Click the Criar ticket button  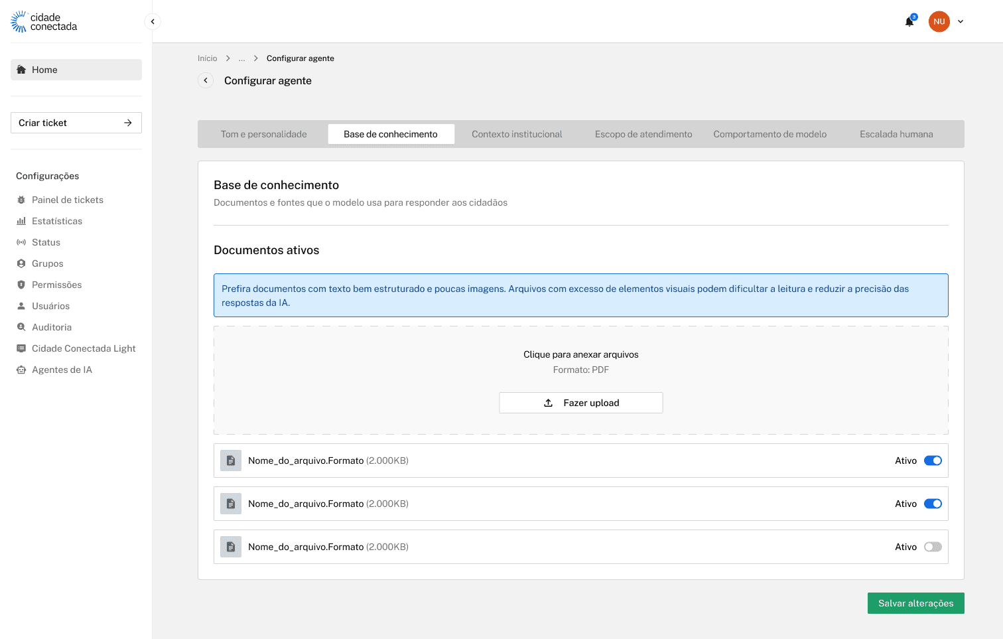(x=76, y=123)
